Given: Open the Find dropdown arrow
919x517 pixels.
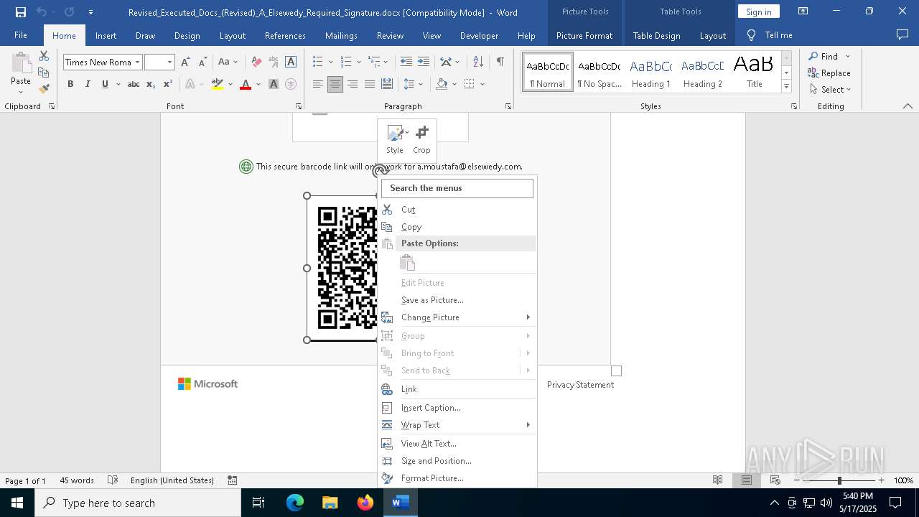Looking at the screenshot, I should point(848,56).
